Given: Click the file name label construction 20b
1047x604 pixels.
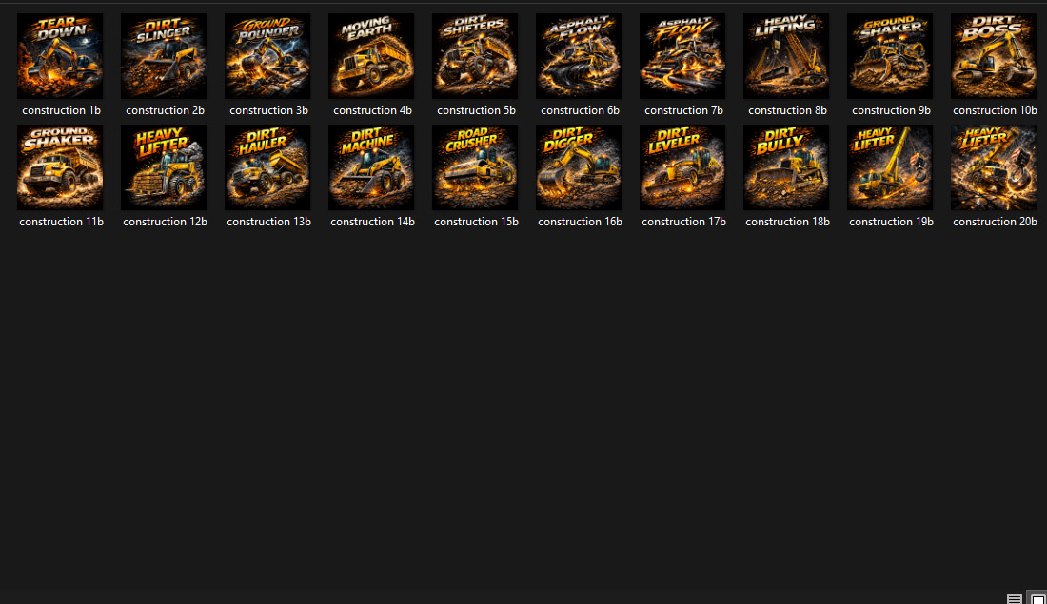Looking at the screenshot, I should coord(995,222).
